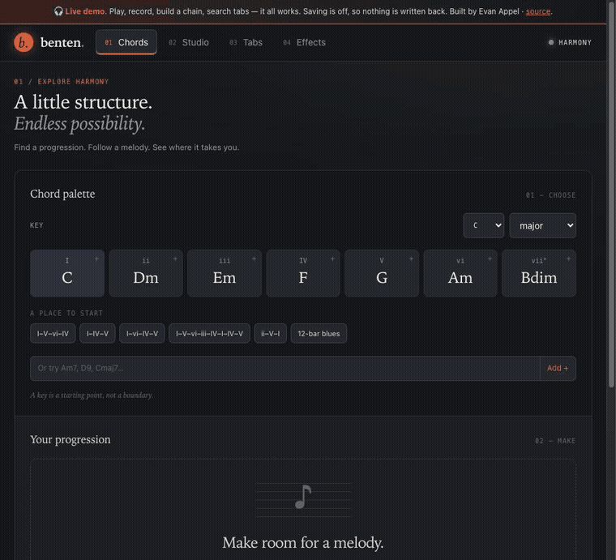Click the '02 – MAKE' label
The image size is (616, 560).
coord(555,441)
